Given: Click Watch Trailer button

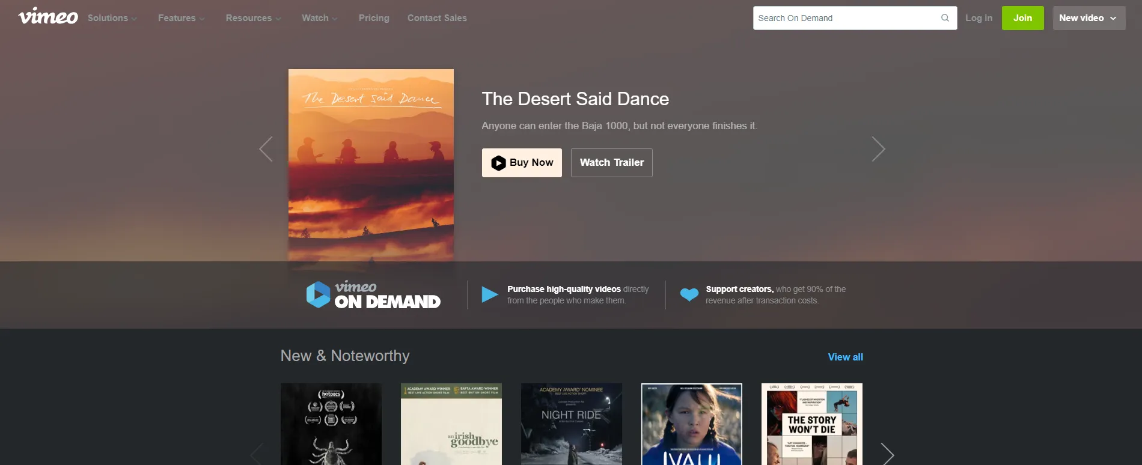Looking at the screenshot, I should coord(611,163).
